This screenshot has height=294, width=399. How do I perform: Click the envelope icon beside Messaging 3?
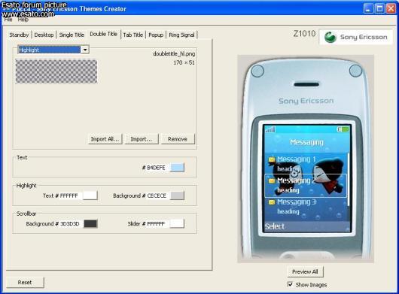click(x=272, y=202)
